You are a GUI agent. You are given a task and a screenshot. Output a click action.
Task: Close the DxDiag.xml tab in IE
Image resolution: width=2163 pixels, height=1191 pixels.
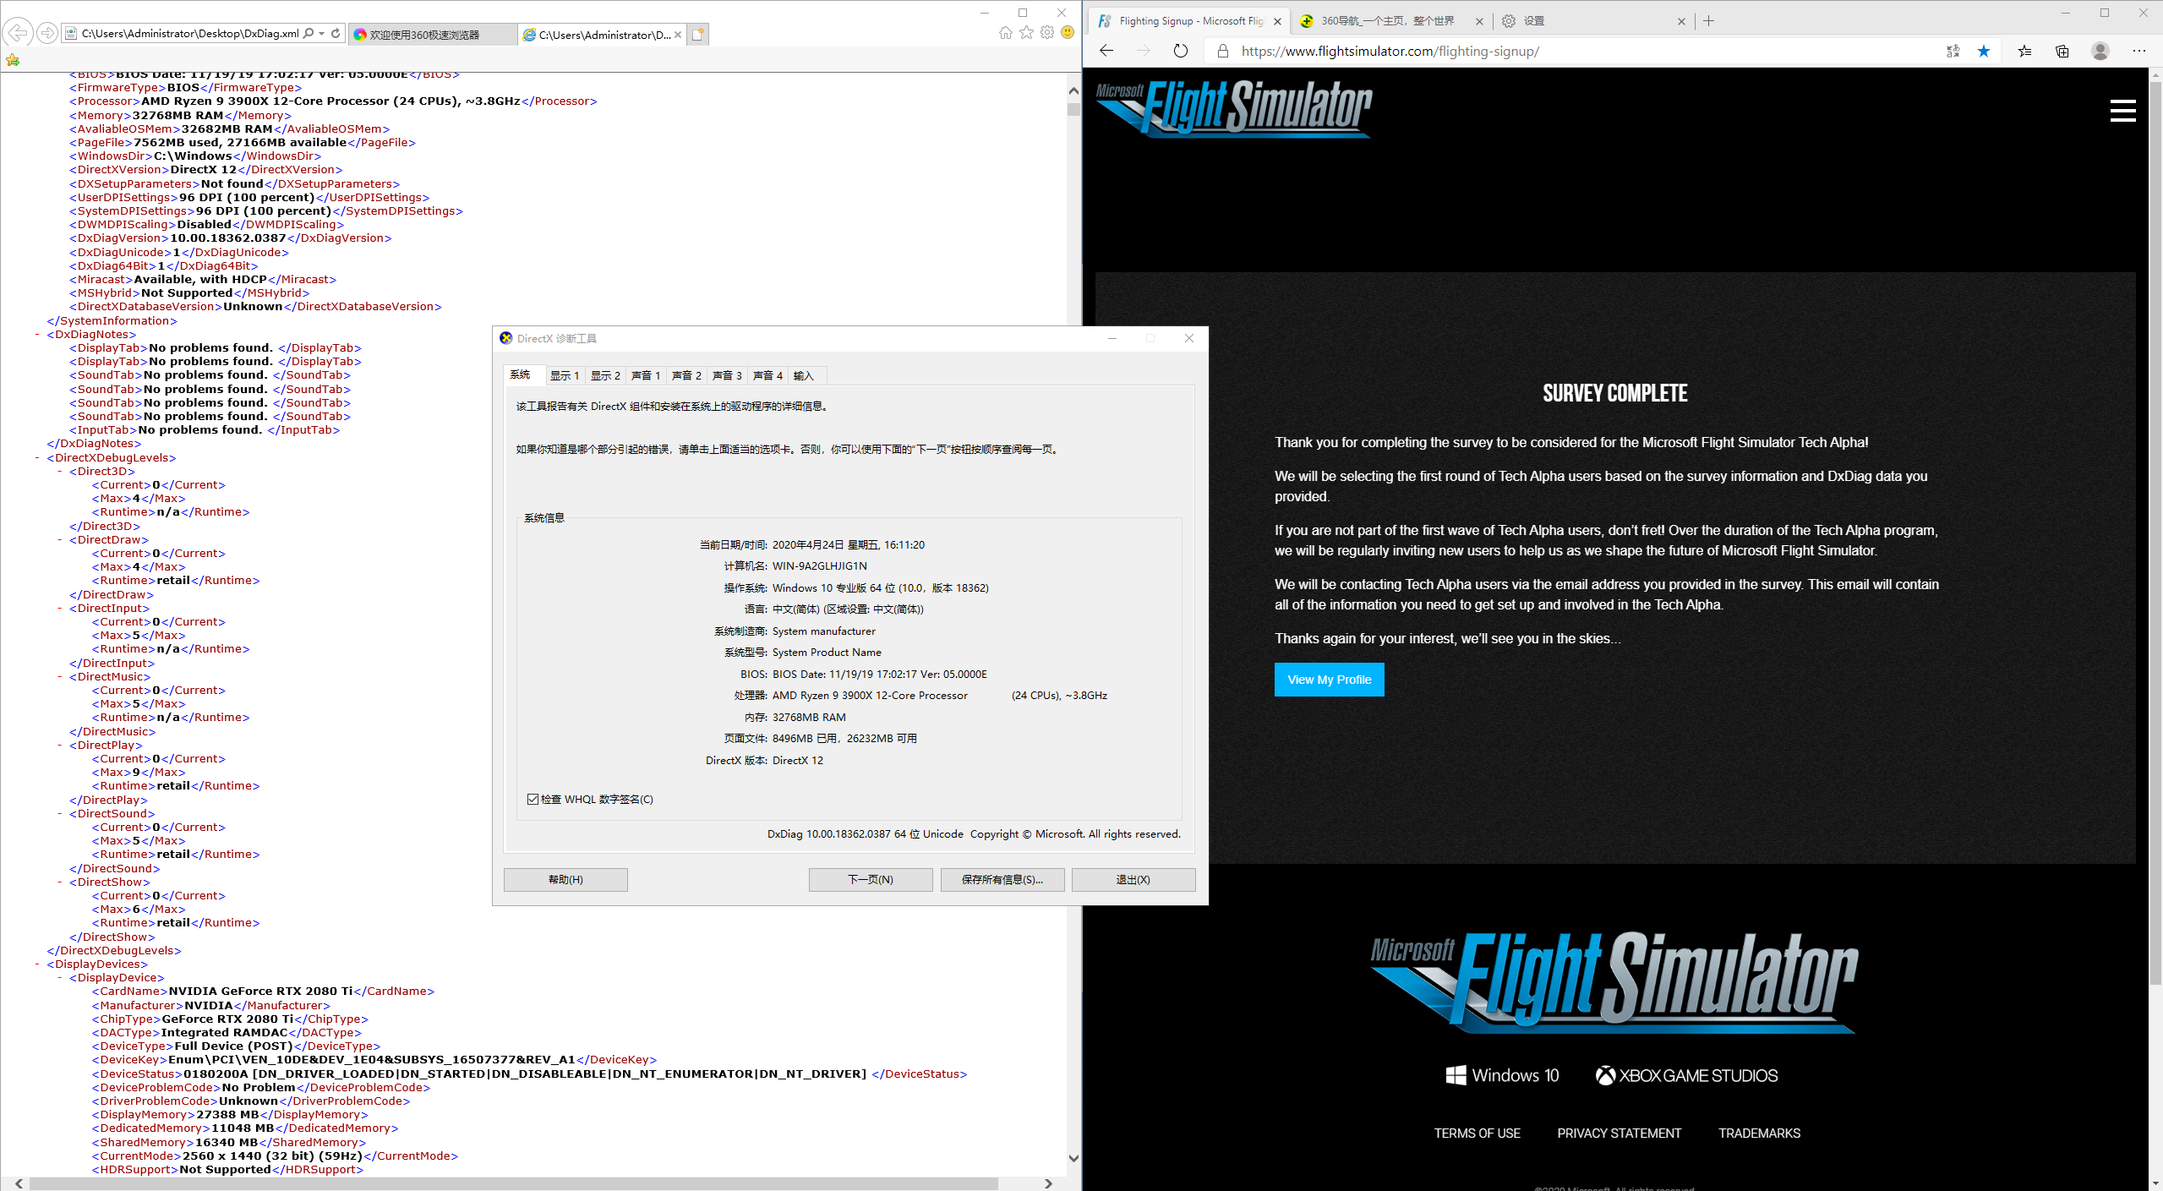tap(678, 35)
